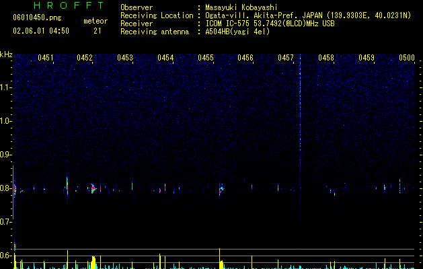This screenshot has height=269, width=423.
Task: Click the 0.9 kHz axis label
Action: [5, 155]
